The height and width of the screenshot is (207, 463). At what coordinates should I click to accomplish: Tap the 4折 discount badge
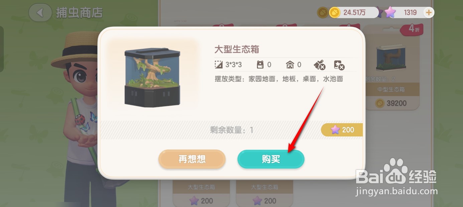(412, 29)
